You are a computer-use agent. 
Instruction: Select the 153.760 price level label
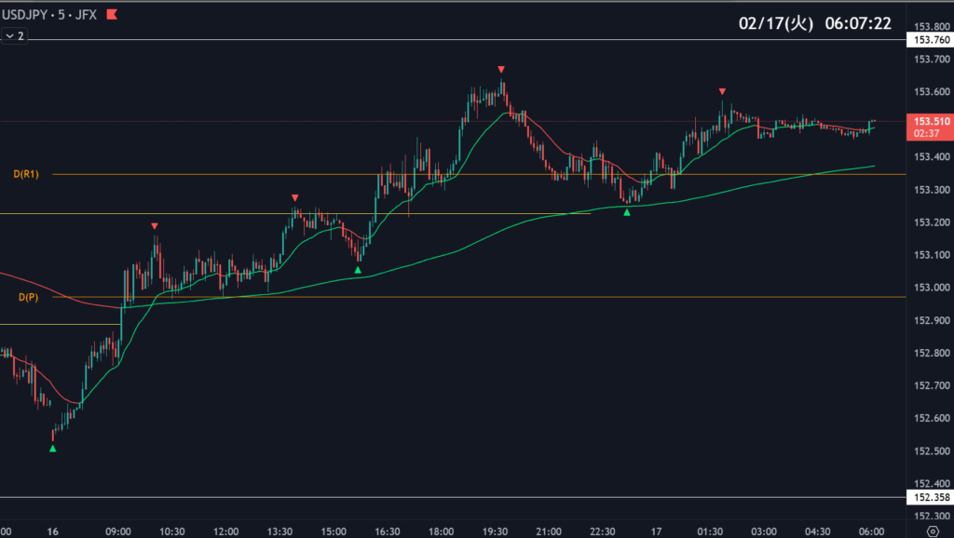[932, 40]
